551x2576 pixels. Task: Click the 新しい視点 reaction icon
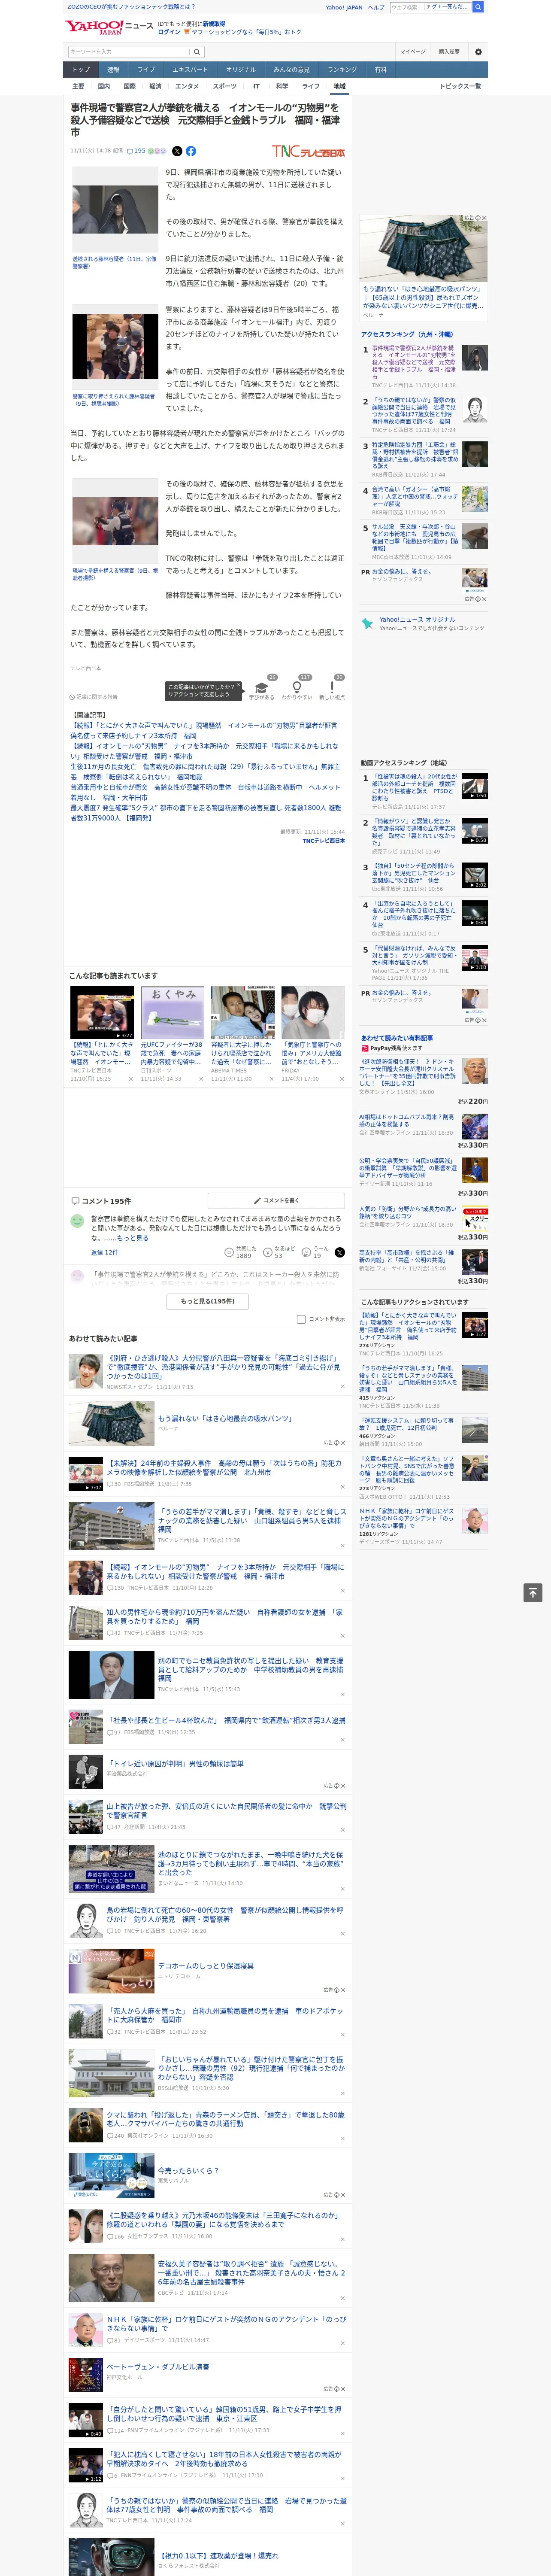click(332, 687)
